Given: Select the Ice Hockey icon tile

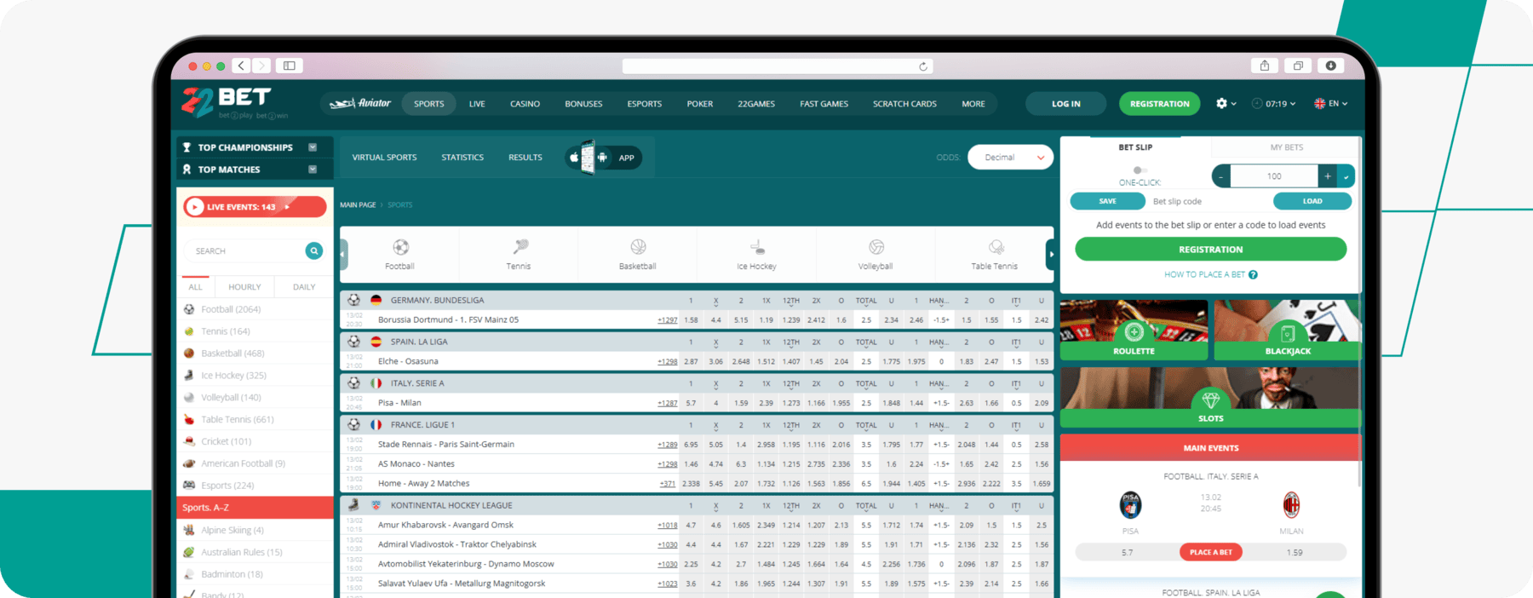Looking at the screenshot, I should click(756, 254).
